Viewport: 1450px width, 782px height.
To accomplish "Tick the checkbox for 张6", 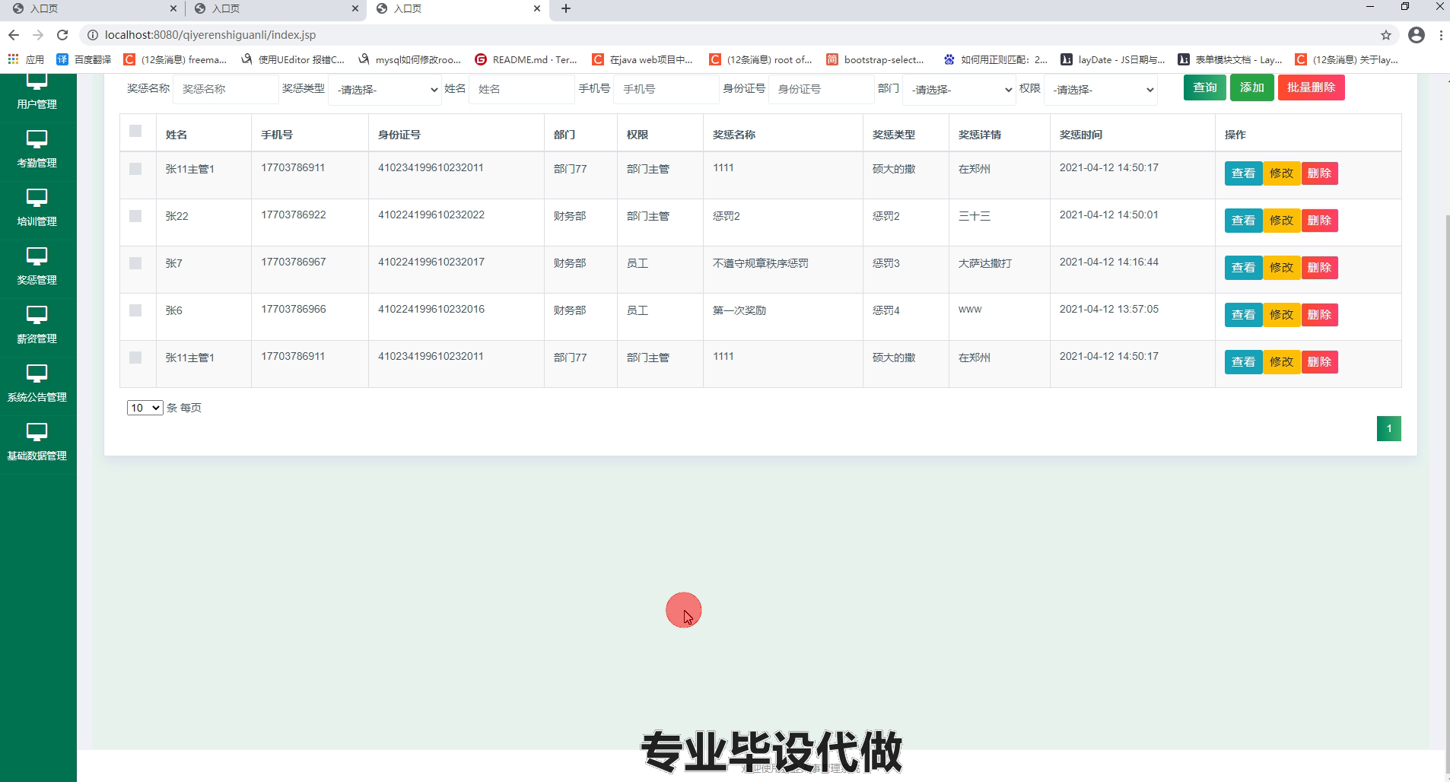I will pyautogui.click(x=135, y=310).
